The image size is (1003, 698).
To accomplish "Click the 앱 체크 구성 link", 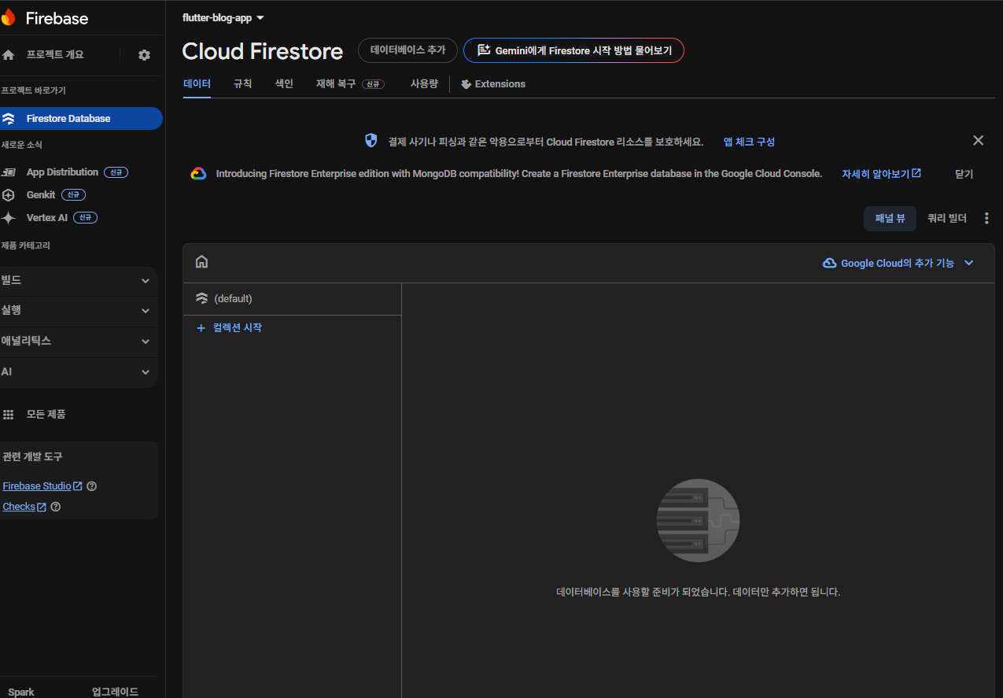I will click(x=749, y=142).
